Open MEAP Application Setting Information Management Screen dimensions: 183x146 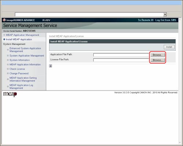pyautogui.click(x=23, y=79)
